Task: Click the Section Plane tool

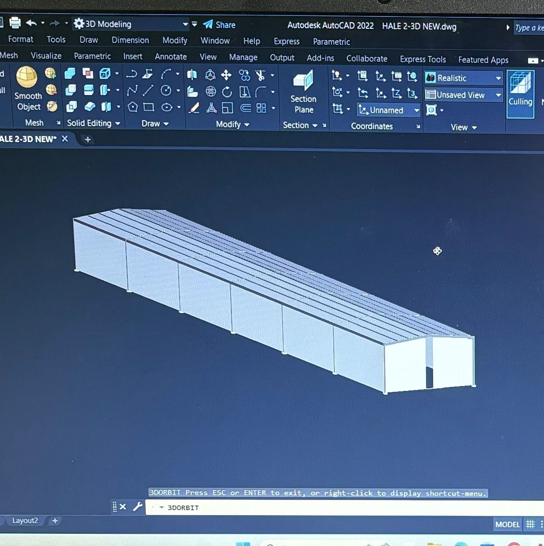Action: [304, 92]
